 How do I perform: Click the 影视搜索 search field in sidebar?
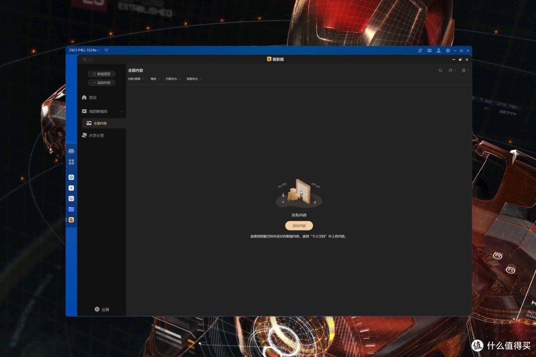pyautogui.click(x=102, y=74)
